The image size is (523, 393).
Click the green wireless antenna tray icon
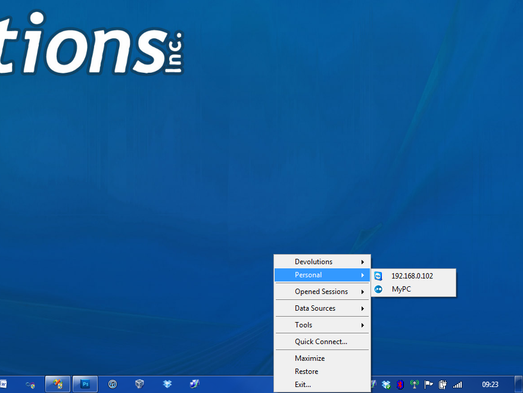click(x=415, y=385)
